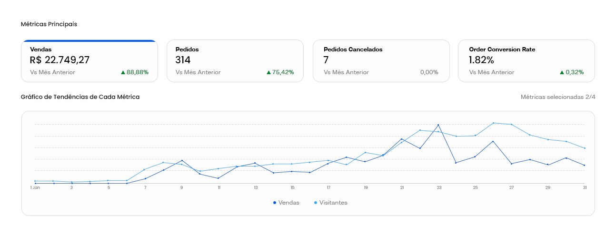Viewport: 616px width, 235px height.
Task: Click green up arrow beside 75,42%
Action: tap(268, 72)
